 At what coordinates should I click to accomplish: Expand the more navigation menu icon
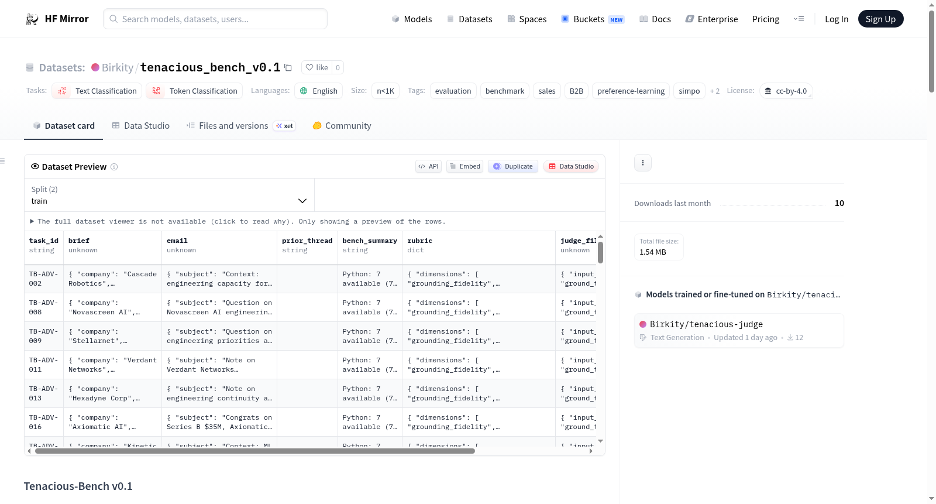pyautogui.click(x=799, y=19)
